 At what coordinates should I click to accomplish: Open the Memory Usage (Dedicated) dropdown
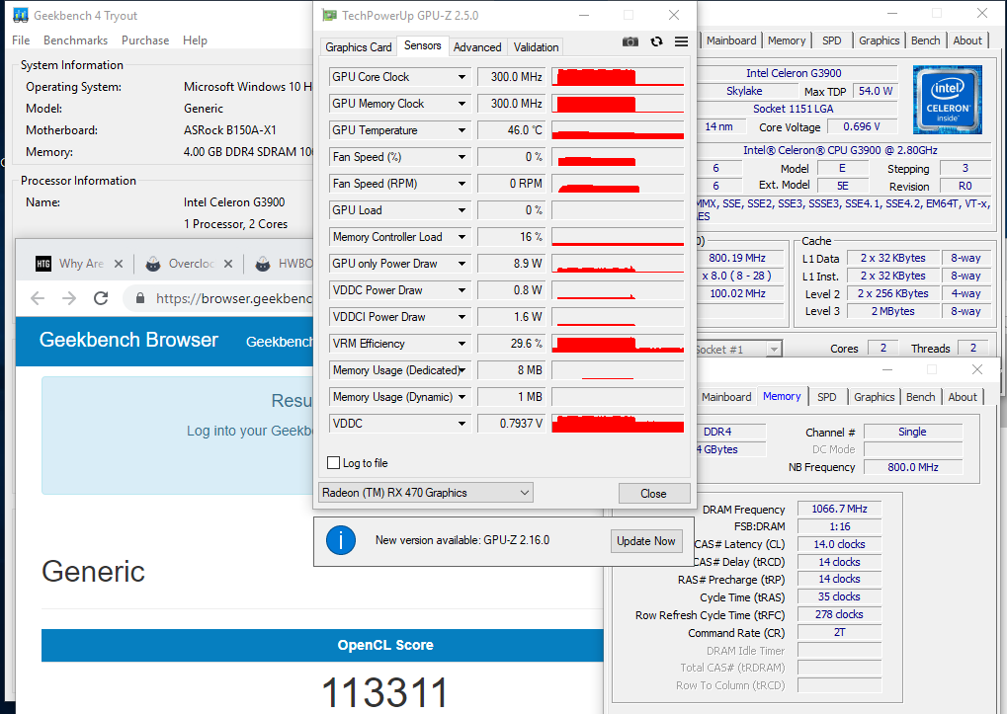click(462, 370)
